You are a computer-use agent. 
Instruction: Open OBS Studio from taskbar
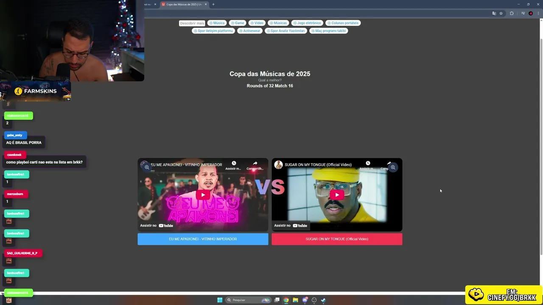point(314,300)
